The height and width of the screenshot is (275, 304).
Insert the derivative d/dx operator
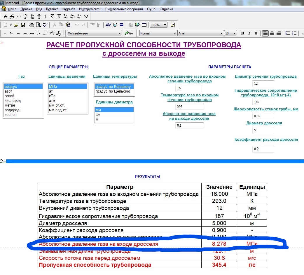tap(5, 16)
